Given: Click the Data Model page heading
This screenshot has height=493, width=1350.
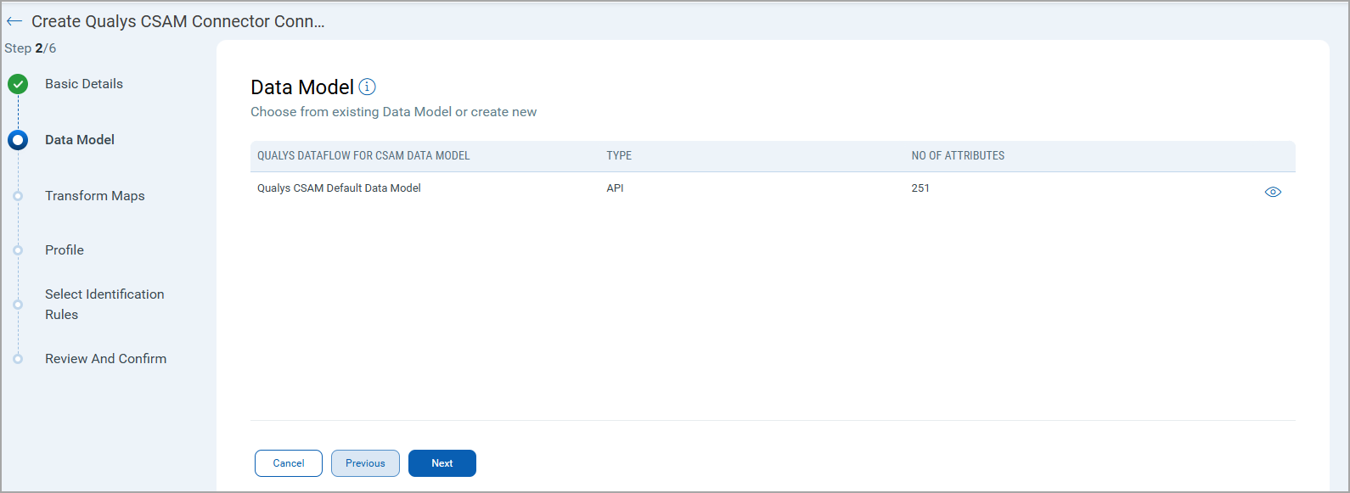Looking at the screenshot, I should (x=302, y=87).
